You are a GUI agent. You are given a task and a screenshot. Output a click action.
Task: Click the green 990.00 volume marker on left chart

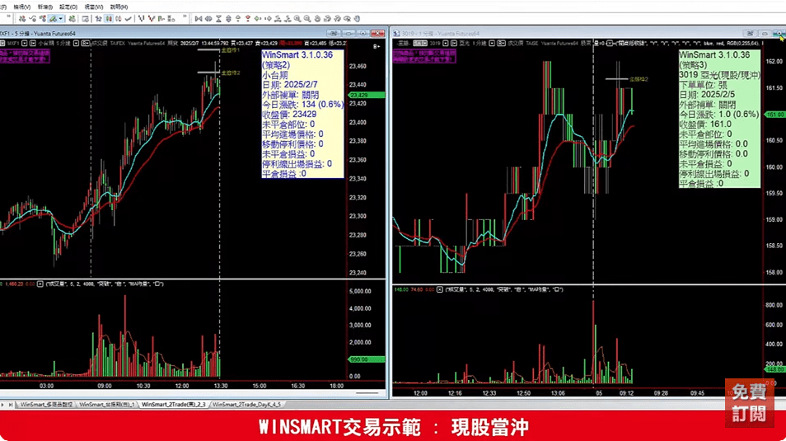click(x=367, y=359)
